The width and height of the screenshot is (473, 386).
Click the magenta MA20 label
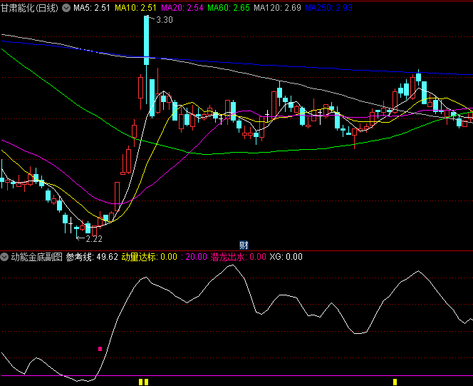182,7
